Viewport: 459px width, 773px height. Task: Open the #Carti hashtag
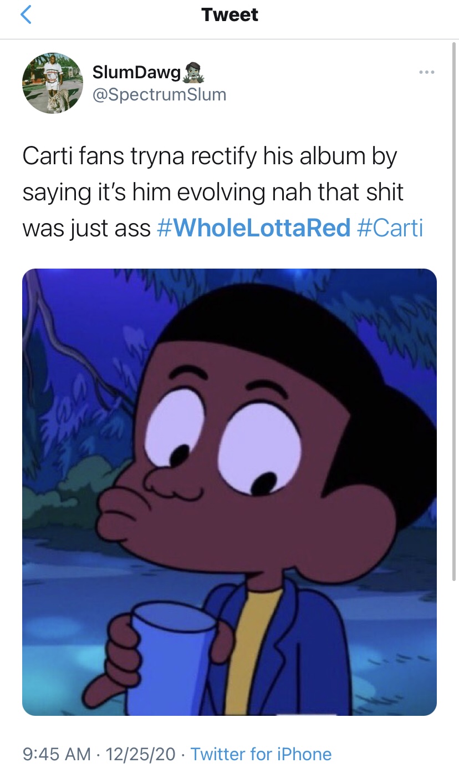[390, 228]
